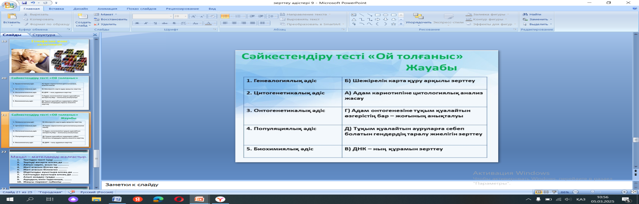Click the Вставить (Paste) clipboard icon
Image resolution: width=639 pixels, height=204 pixels.
click(x=12, y=17)
